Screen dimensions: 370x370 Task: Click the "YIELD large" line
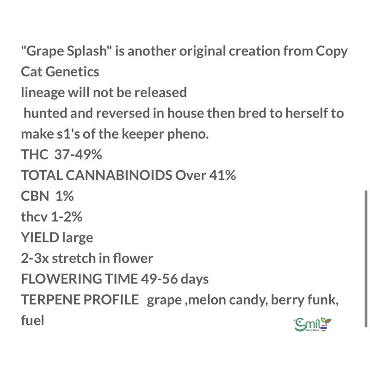point(57,238)
